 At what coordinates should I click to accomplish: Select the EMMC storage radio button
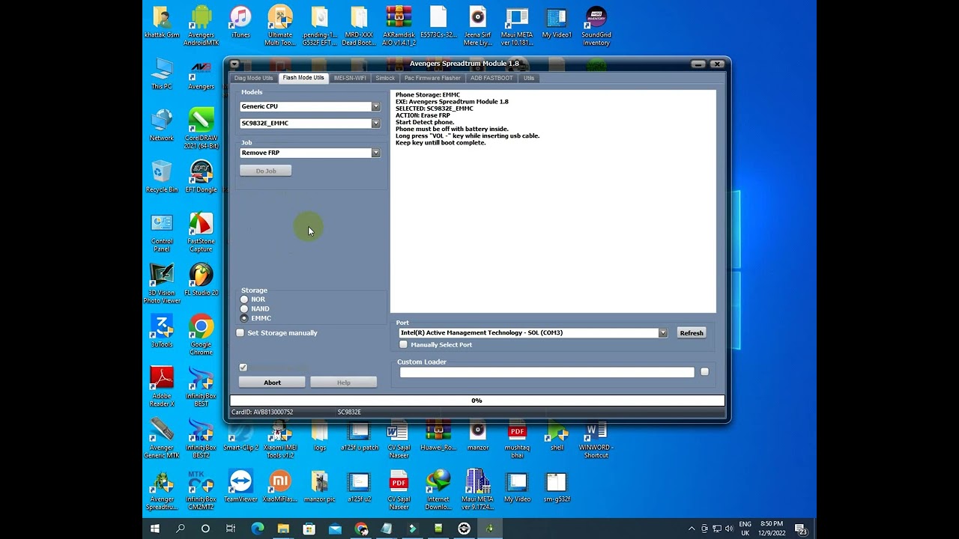coord(244,318)
